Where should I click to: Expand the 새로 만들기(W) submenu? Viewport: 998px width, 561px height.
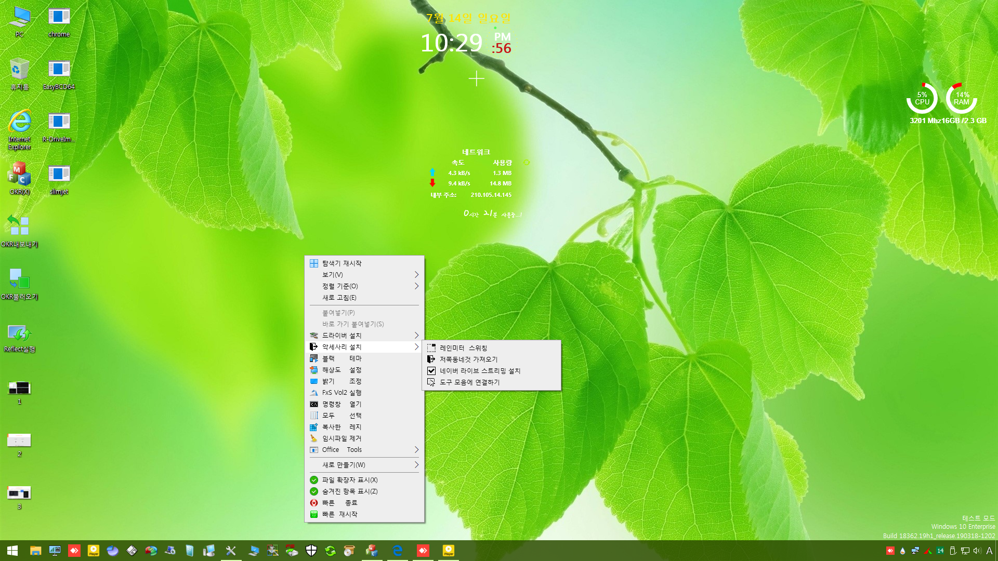click(364, 465)
